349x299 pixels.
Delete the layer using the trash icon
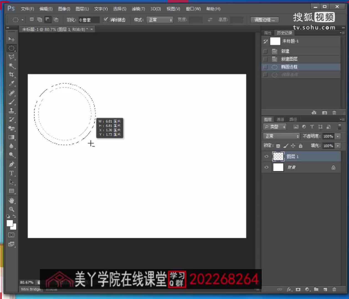334,289
